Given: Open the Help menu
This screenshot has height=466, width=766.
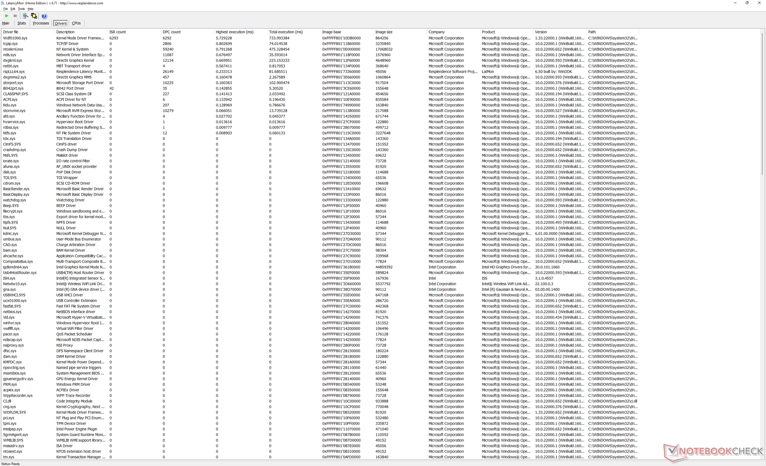Looking at the screenshot, I should (30, 9).
